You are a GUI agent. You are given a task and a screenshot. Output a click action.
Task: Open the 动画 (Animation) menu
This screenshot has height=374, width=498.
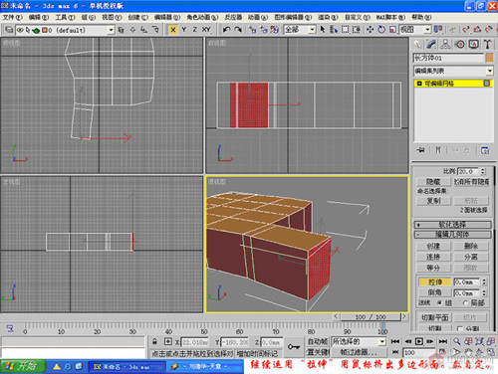[258, 17]
